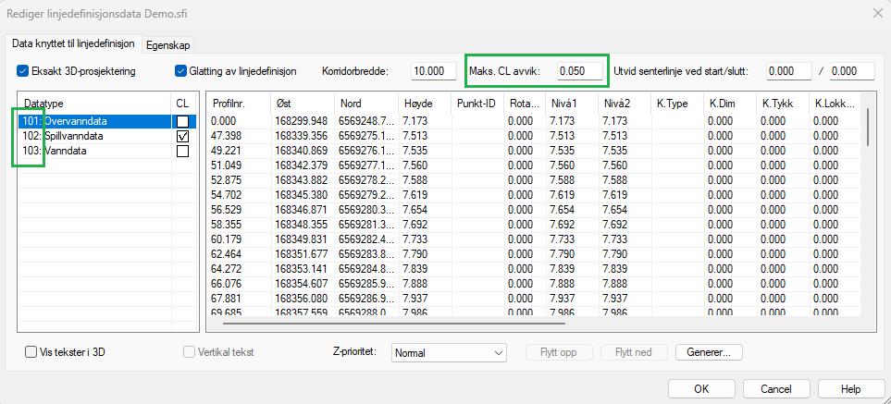
Task: Open Help for this dialog
Action: 850,388
